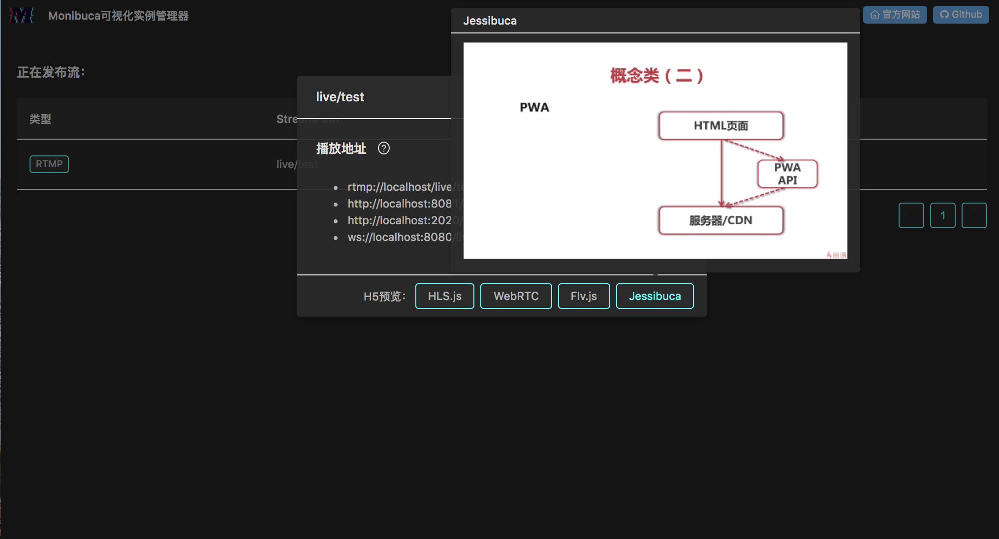The width and height of the screenshot is (999, 539).
Task: Click the Monibuca可视化实例管理器 title text
Action: (118, 16)
